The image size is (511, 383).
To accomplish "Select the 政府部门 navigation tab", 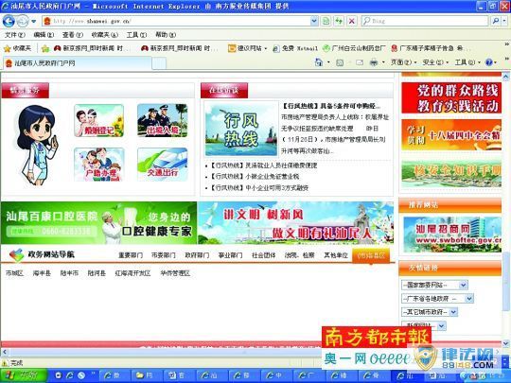I will point(197,255).
